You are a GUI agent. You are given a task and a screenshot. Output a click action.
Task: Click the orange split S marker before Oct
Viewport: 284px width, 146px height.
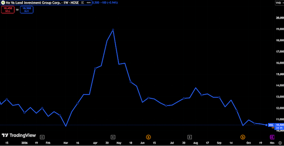(x=243, y=137)
